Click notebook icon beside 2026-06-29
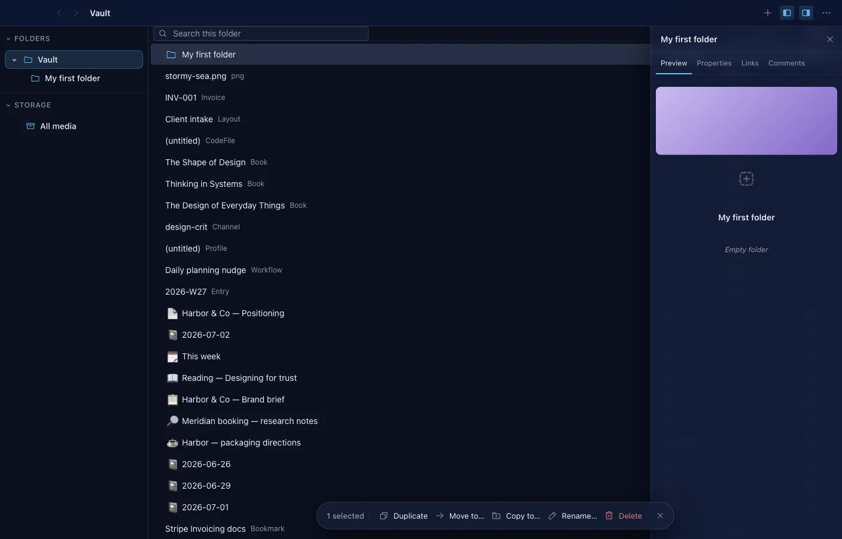The image size is (842, 539). (172, 486)
